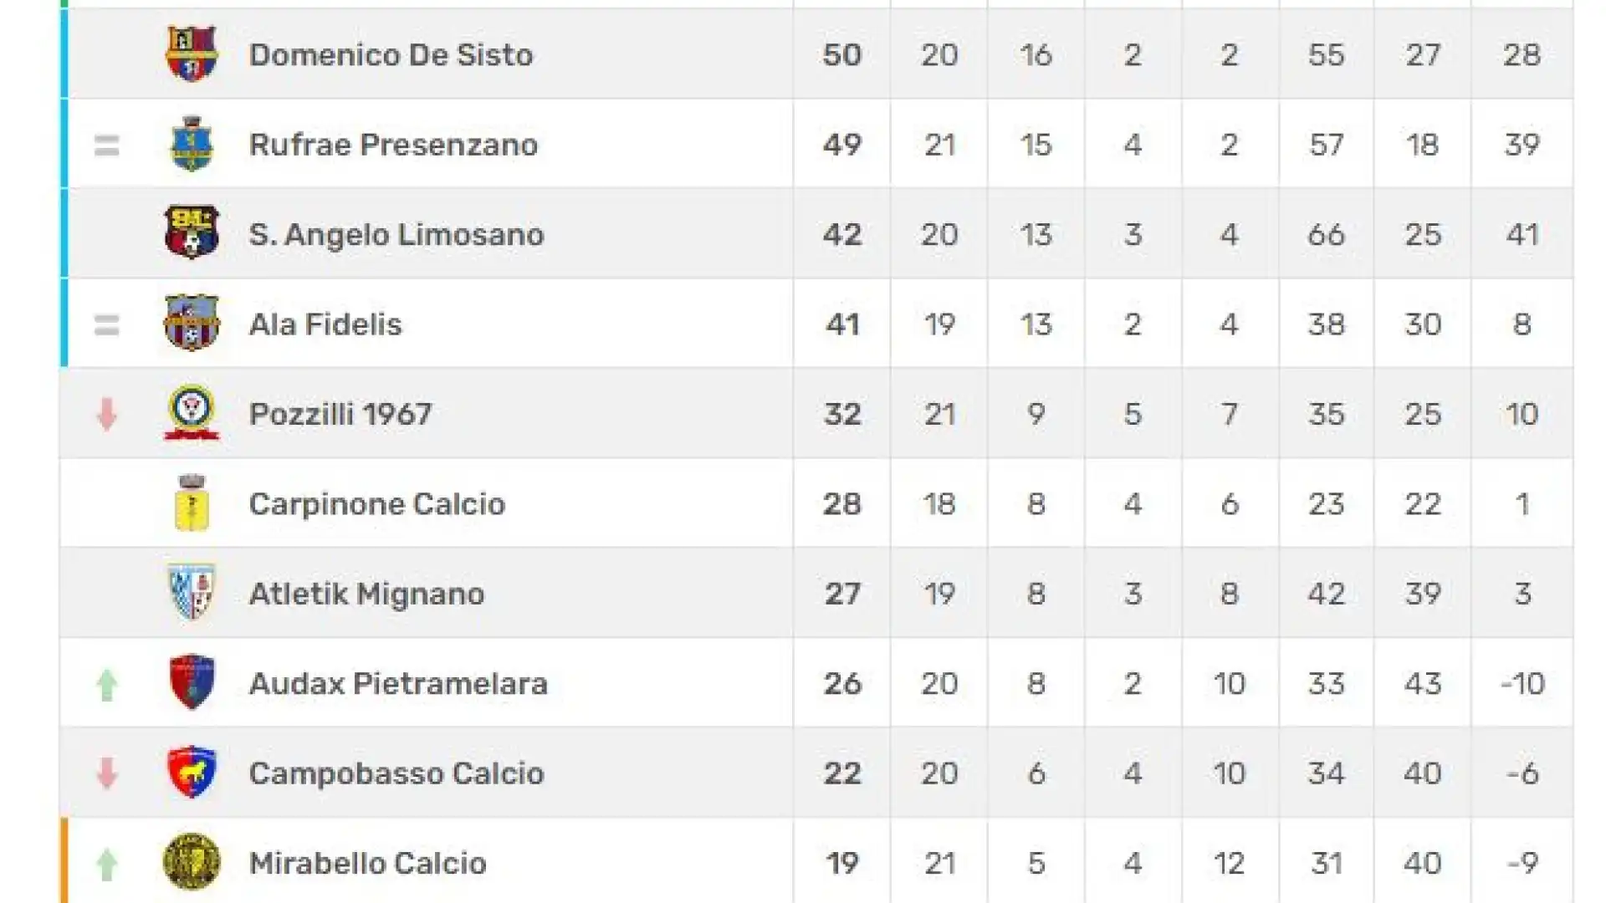Click the 50 points cell of Domenico De Sisto

point(841,55)
